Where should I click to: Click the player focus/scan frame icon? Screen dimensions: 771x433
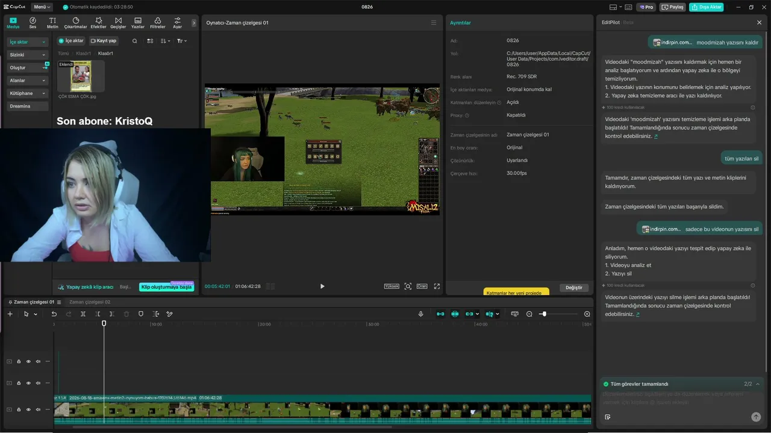tap(408, 286)
